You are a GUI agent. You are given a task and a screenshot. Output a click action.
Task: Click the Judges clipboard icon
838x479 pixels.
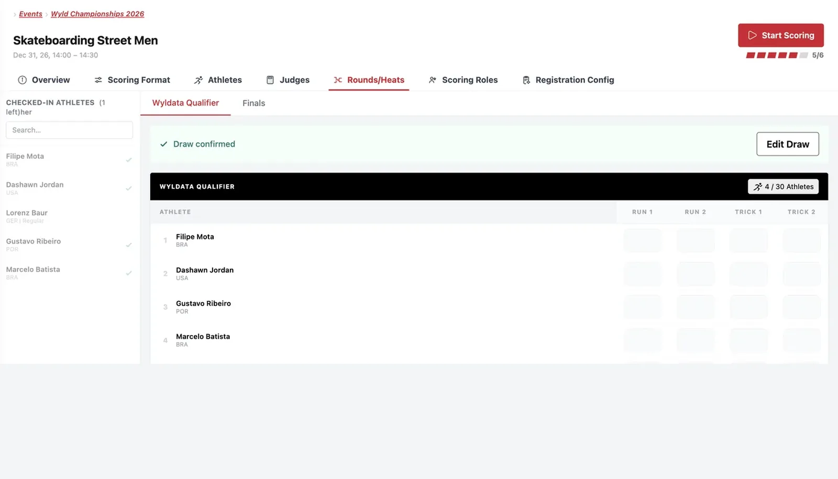(x=270, y=80)
